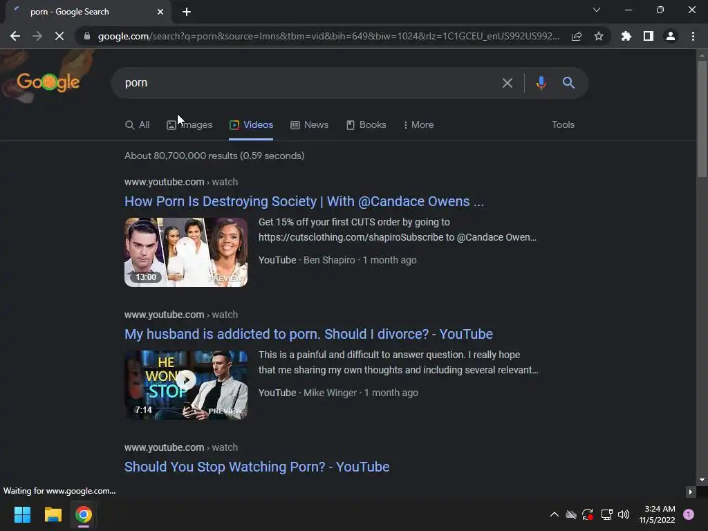
Task: Click 'YouTube · Mike Winger · 1 month ago' text
Action: [x=338, y=393]
